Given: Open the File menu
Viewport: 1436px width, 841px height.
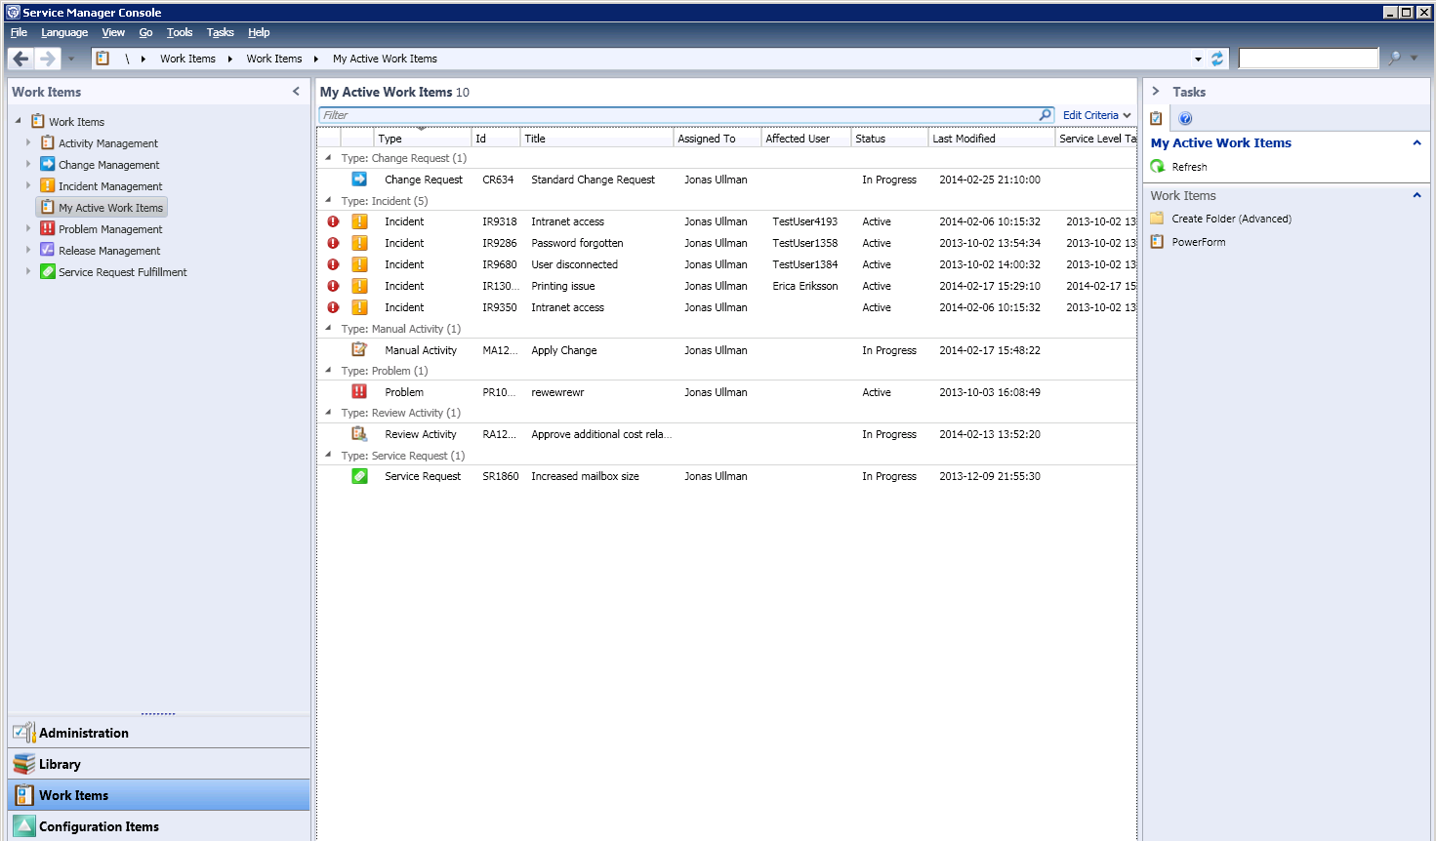Looking at the screenshot, I should pyautogui.click(x=19, y=32).
